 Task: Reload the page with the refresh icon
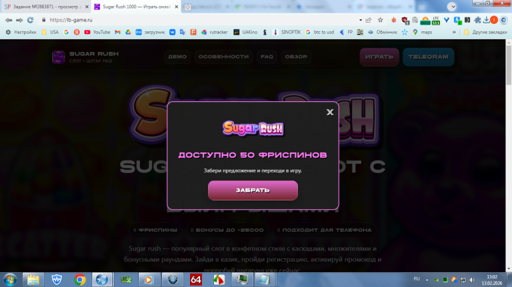coord(31,20)
